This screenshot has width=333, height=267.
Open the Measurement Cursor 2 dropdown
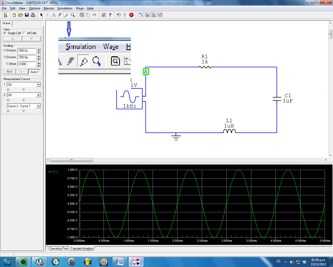pos(38,95)
